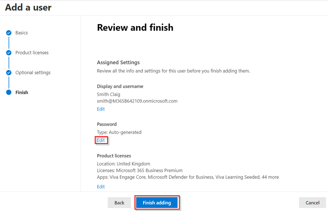
Task: Click the Product licenses step checkmark icon
Action: click(x=9, y=53)
